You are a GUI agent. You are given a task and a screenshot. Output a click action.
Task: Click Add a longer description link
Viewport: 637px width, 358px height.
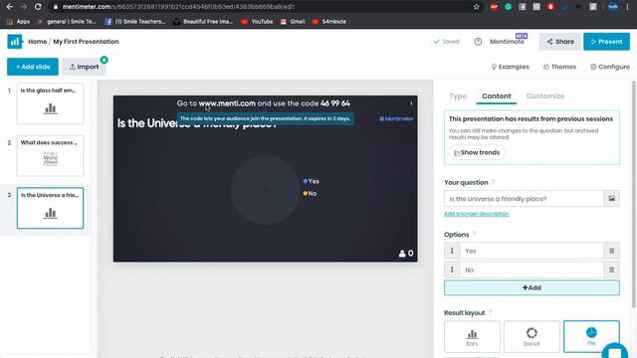coord(477,214)
